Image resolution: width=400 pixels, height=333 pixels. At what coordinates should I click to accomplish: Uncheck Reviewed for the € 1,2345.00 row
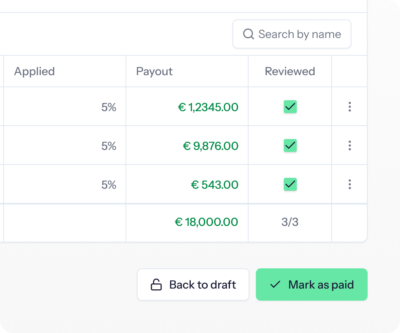tap(290, 107)
